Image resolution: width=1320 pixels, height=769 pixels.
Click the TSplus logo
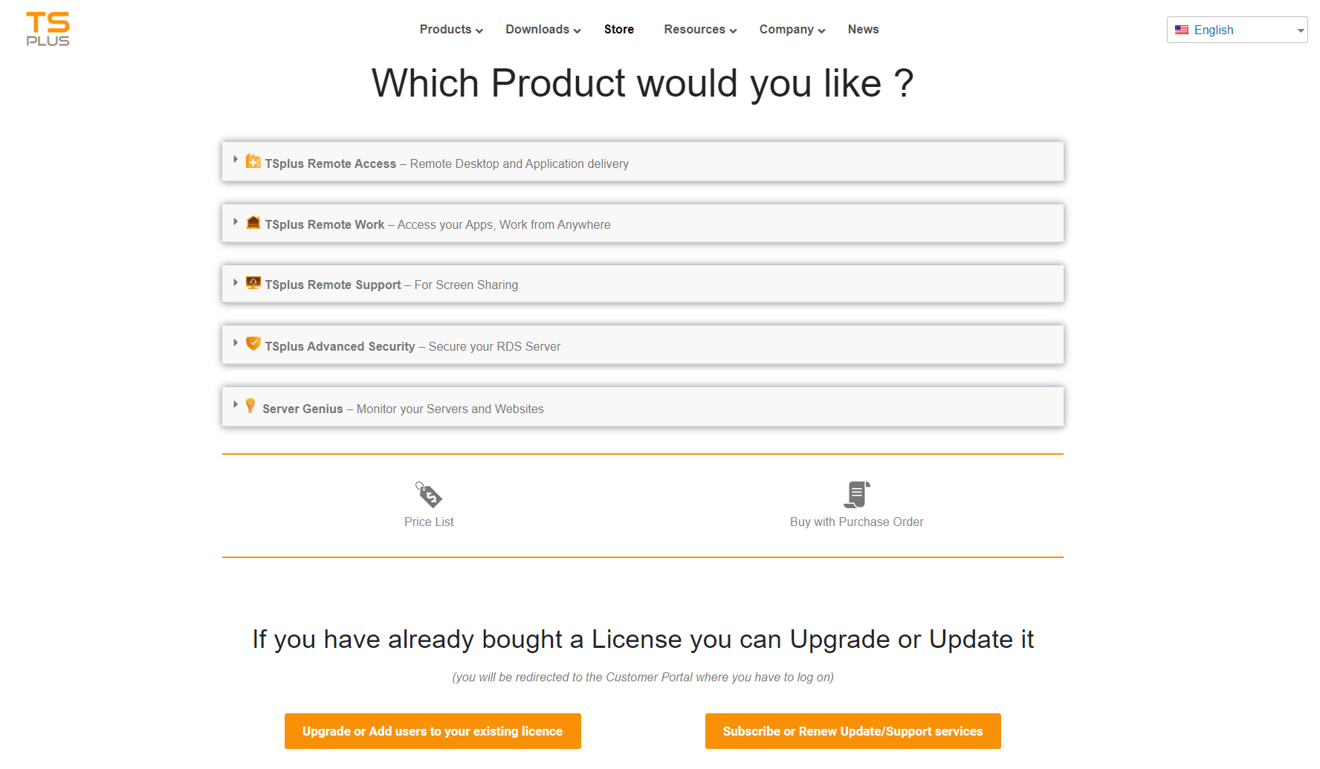(x=48, y=29)
